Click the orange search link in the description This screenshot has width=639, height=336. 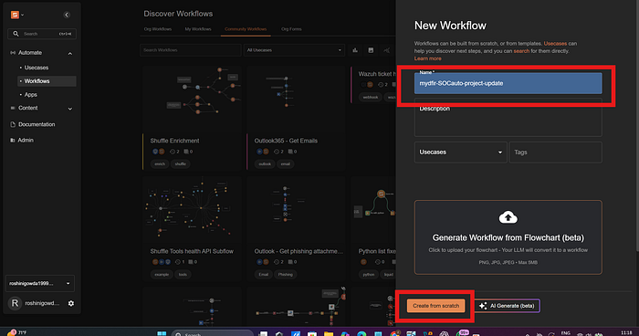(x=521, y=51)
